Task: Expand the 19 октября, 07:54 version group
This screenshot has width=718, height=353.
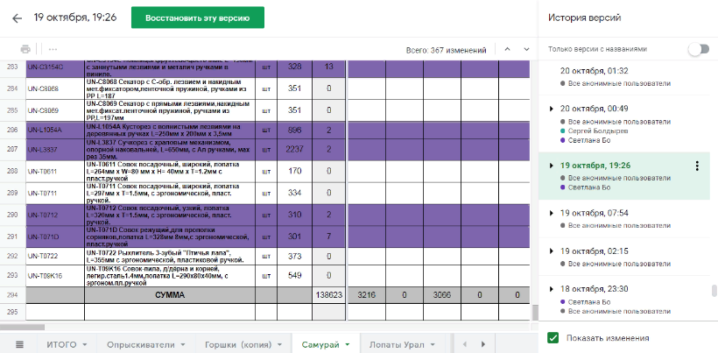Action: point(551,213)
